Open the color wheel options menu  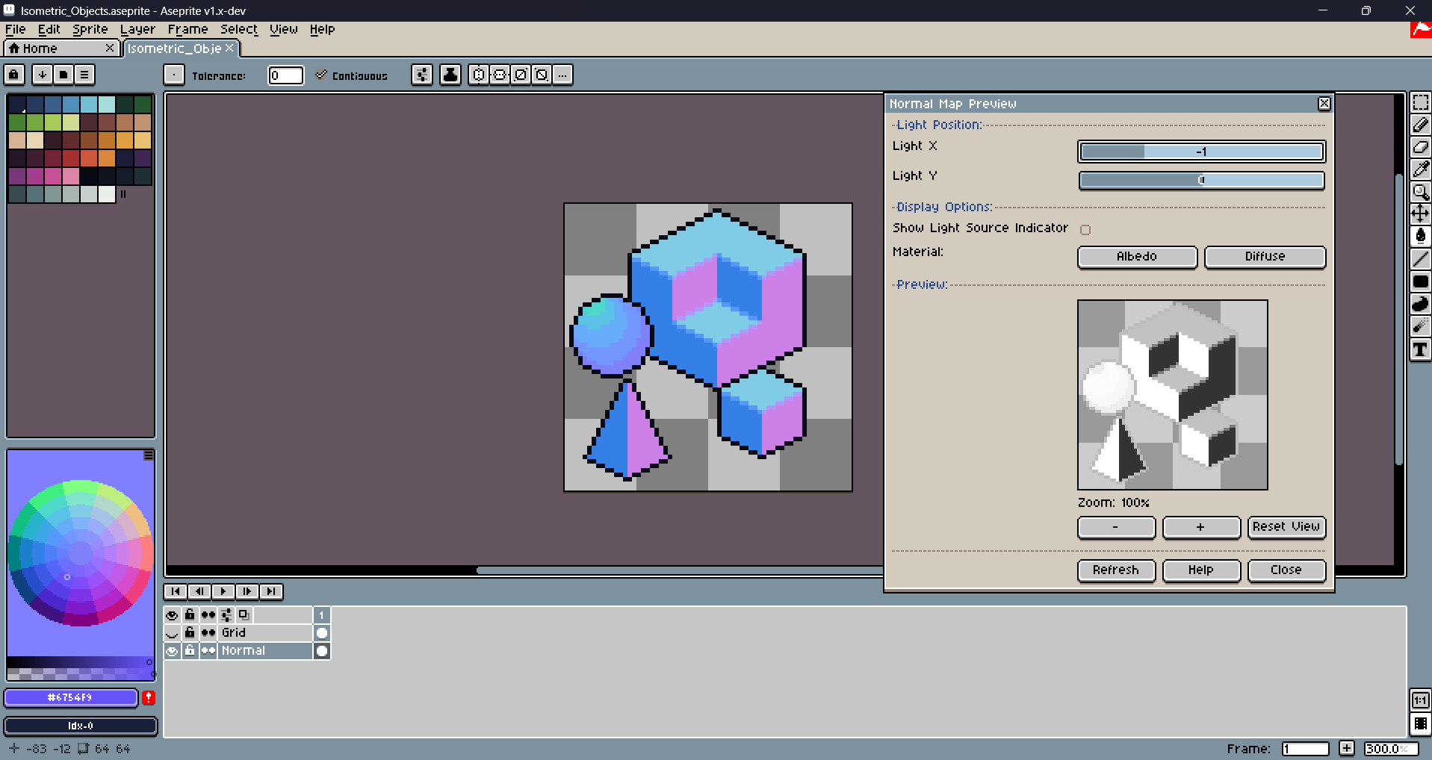[149, 455]
